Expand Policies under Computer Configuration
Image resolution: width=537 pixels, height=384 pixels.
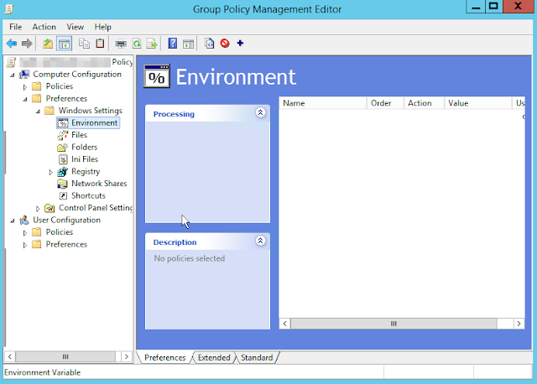(25, 87)
